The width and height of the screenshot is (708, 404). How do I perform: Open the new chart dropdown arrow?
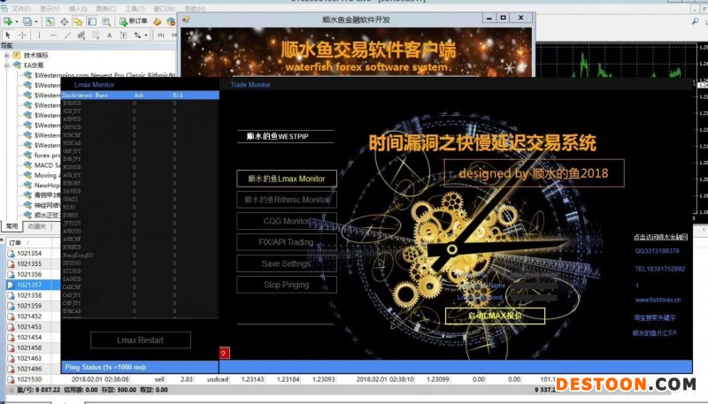(17, 21)
